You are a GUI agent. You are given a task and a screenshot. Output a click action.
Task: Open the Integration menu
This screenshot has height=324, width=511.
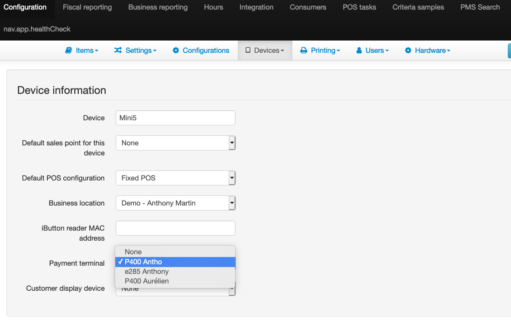click(x=256, y=7)
